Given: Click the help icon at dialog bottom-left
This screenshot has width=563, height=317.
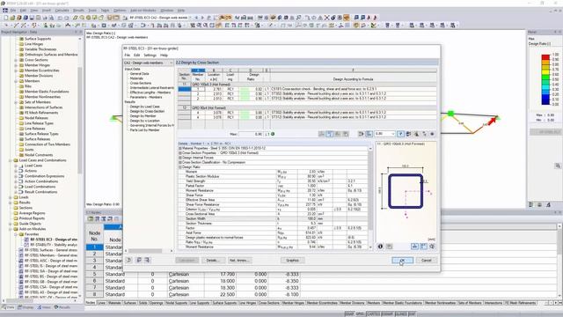Looking at the screenshot, I should coord(129,260).
